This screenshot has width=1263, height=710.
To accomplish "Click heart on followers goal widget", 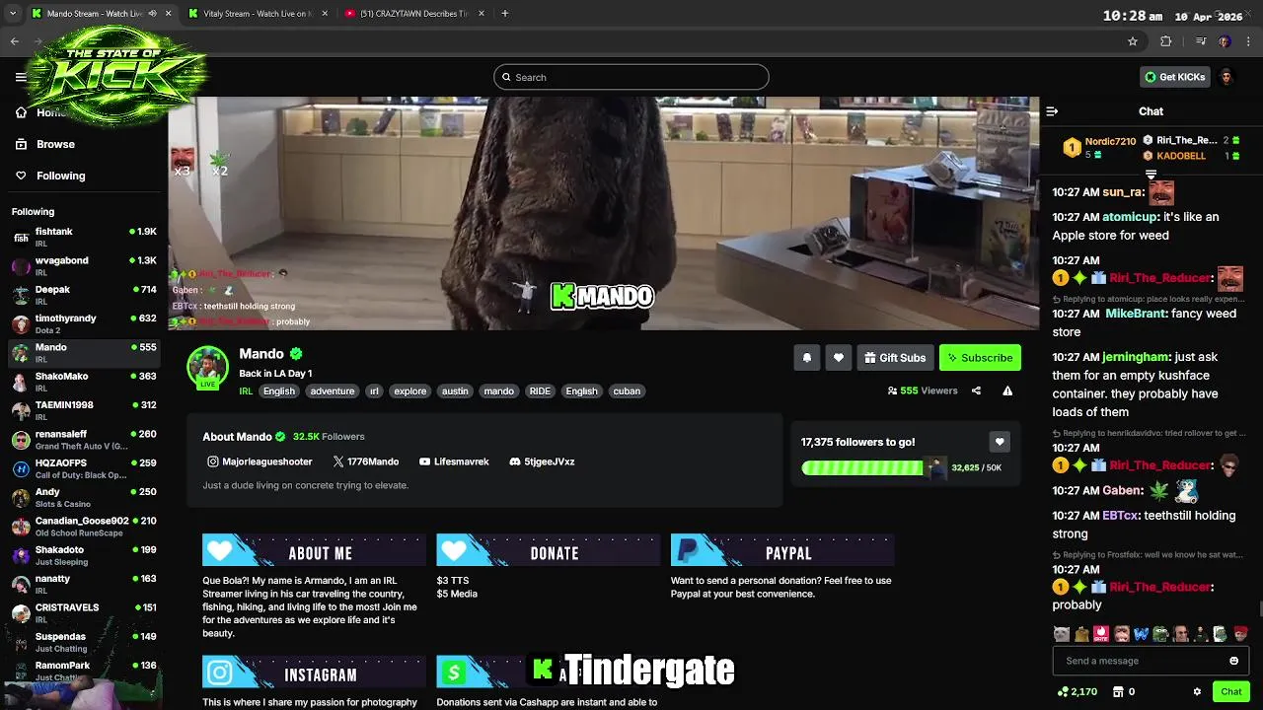I will coord(1000,442).
